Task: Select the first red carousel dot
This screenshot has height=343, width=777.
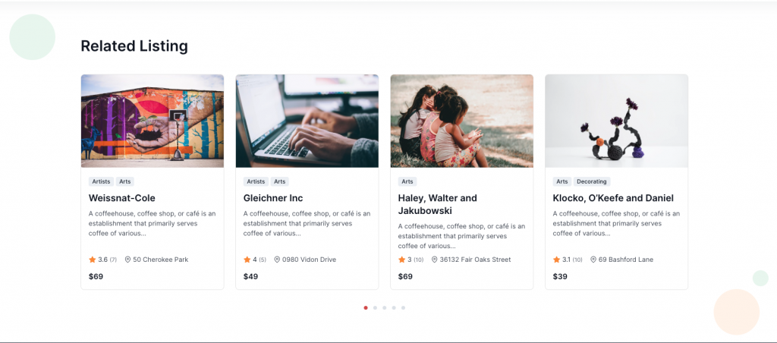Action: tap(366, 308)
